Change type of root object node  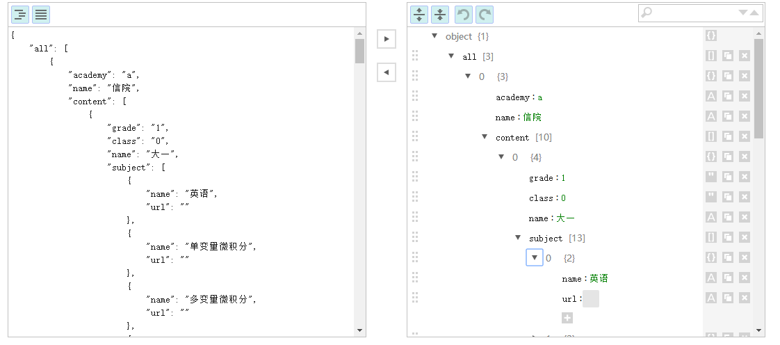[711, 36]
